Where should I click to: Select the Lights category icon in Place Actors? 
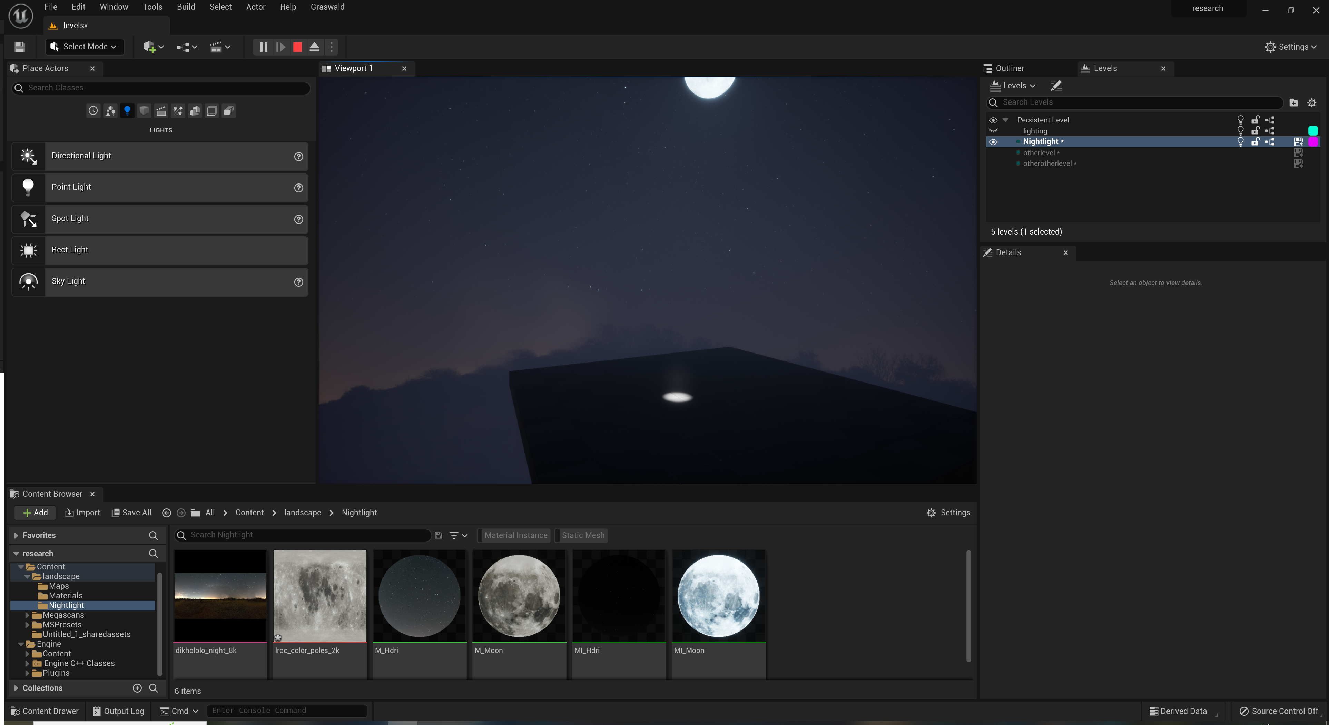127,110
